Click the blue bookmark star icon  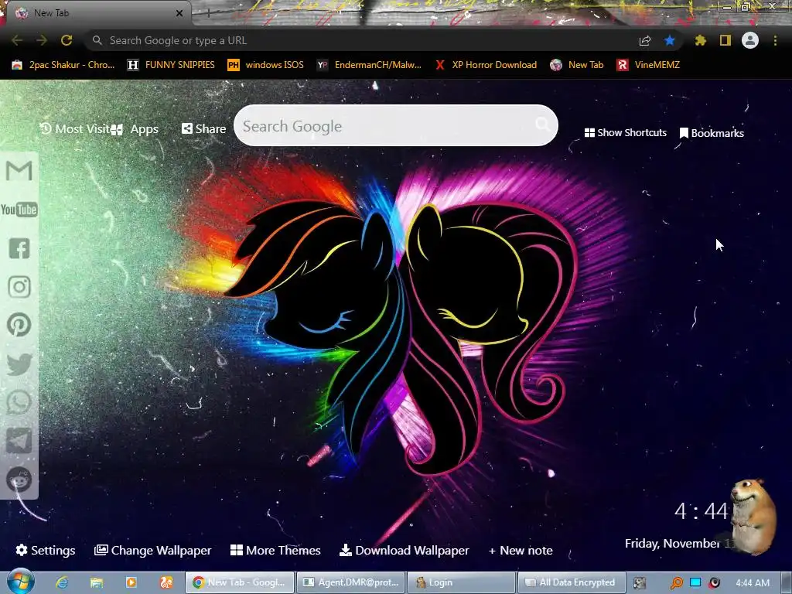(x=670, y=40)
